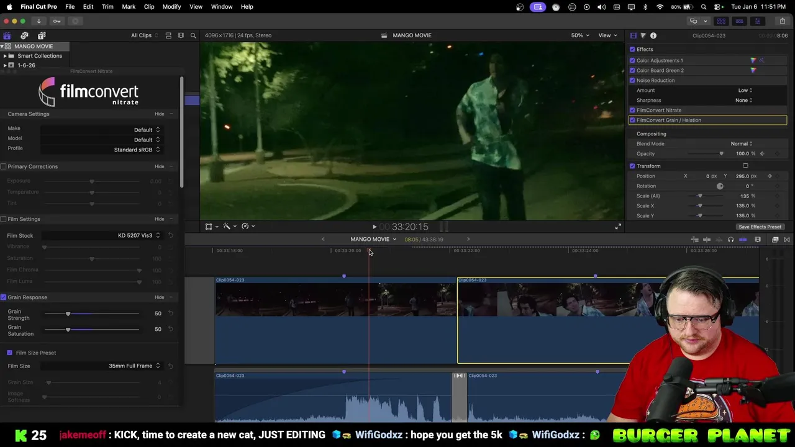Open the browser search magnifier
This screenshot has height=447, width=795.
193,35
